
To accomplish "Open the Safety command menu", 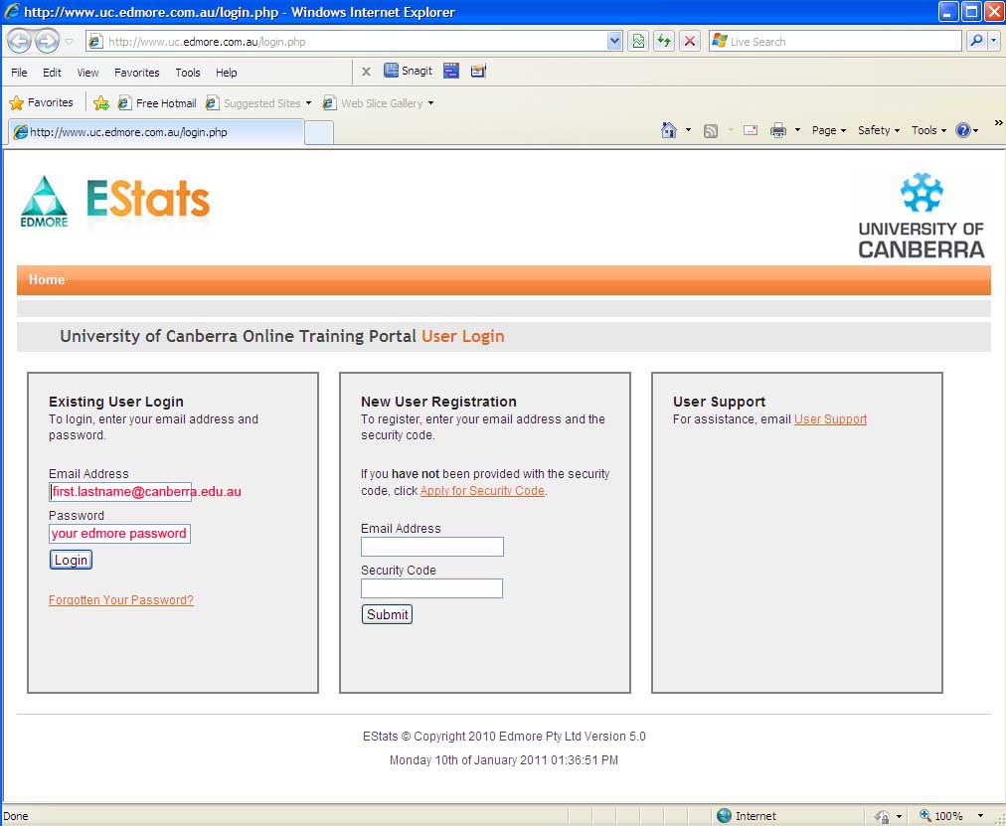I will pyautogui.click(x=879, y=130).
